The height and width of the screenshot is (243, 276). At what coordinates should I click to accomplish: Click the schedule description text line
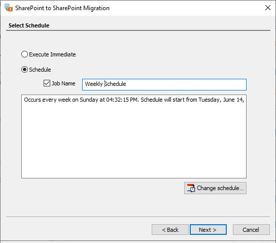point(134,100)
